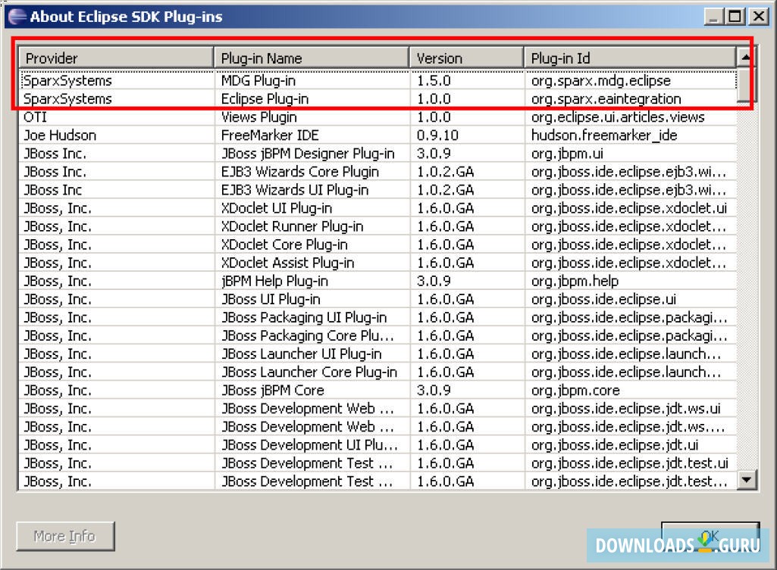Select JBoss Launcher Core Plug-in row
777x570 pixels.
[378, 372]
